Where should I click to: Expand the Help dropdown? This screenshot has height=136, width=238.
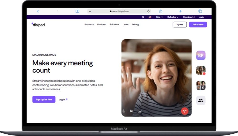tap(159, 17)
